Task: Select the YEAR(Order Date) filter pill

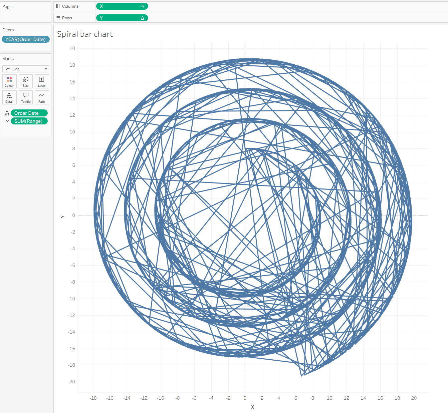Action: click(26, 39)
